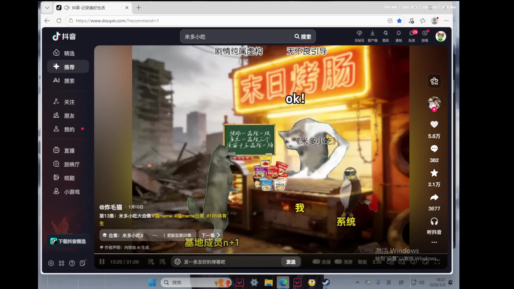This screenshot has width=514, height=289.
Task: Click the 搜索 search button
Action: coord(303,37)
